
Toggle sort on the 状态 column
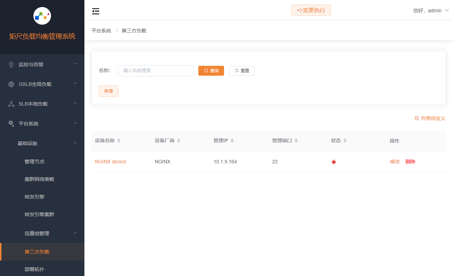[x=345, y=140]
